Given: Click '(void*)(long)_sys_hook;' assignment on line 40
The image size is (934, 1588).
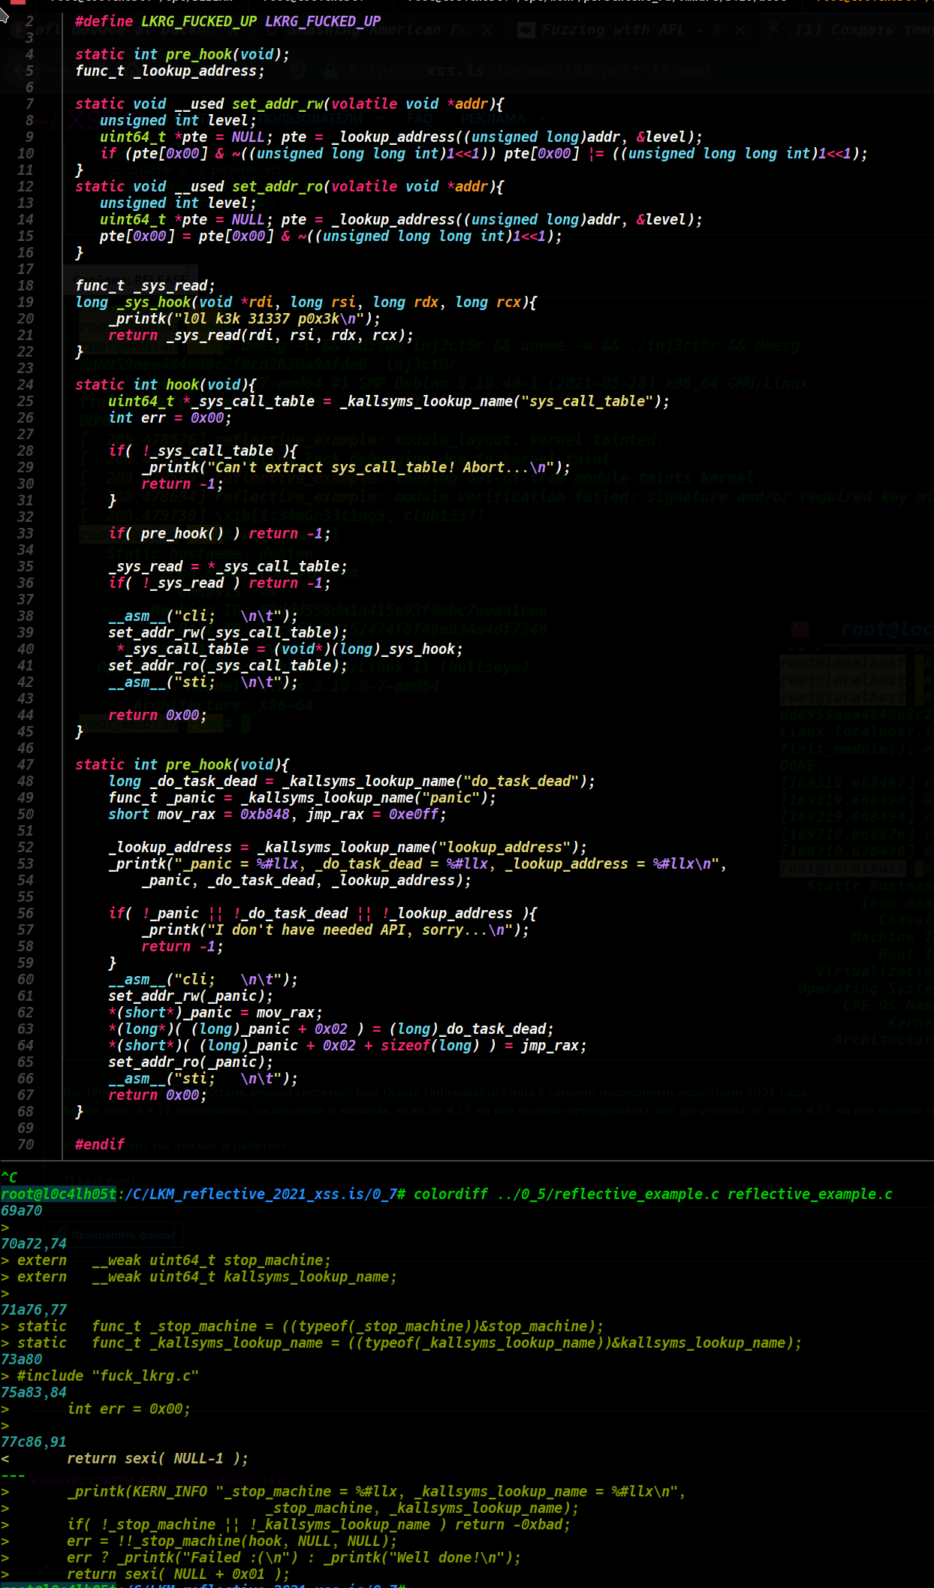Looking at the screenshot, I should pos(368,649).
